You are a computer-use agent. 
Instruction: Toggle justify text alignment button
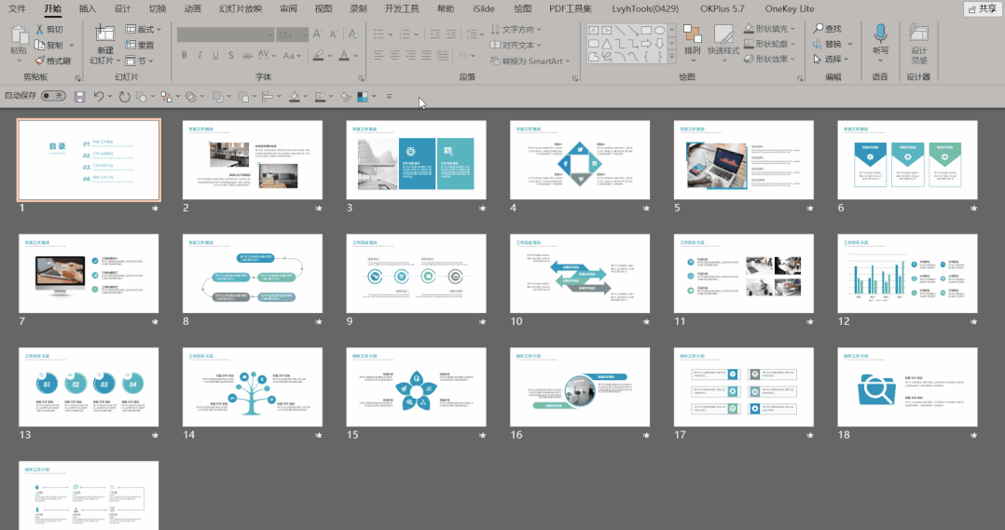click(x=426, y=56)
